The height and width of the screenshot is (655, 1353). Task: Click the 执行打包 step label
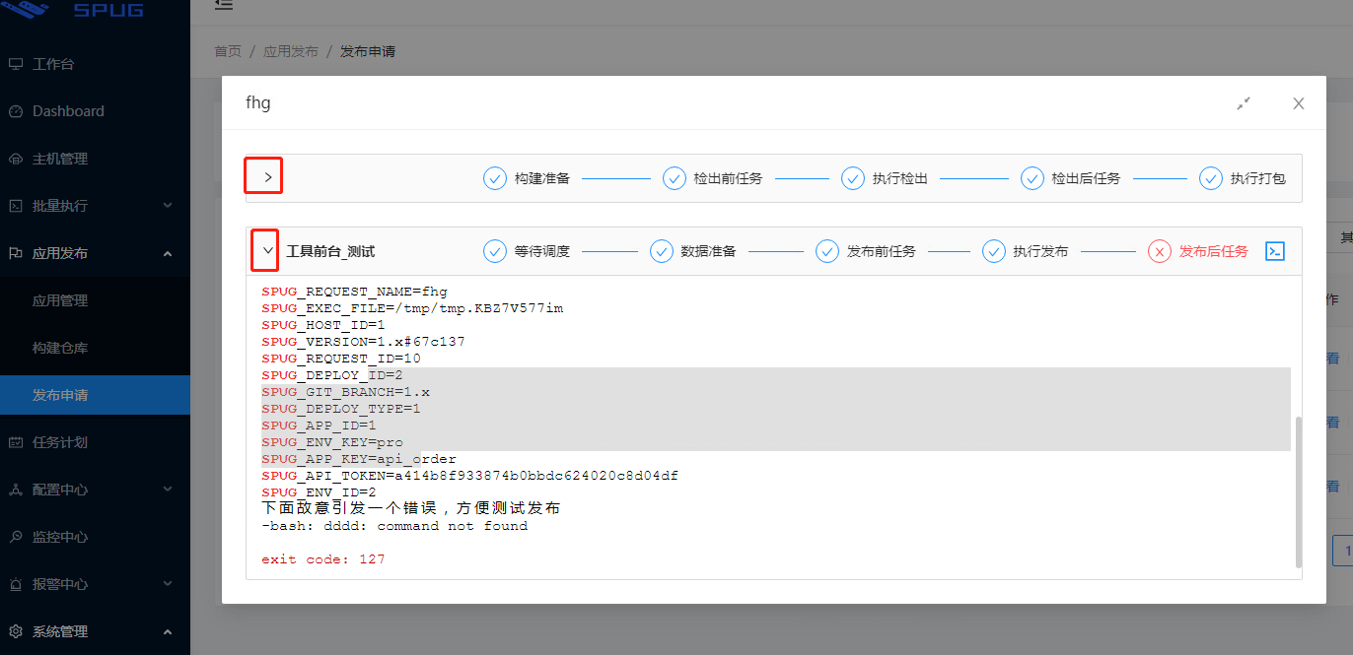[1258, 178]
